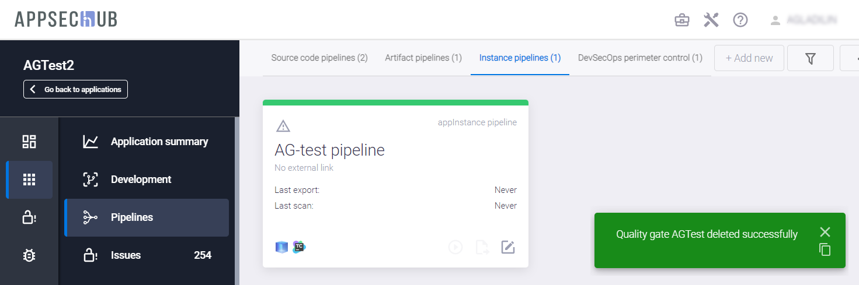859x285 pixels.
Task: Open the user profile menu
Action: [x=803, y=20]
